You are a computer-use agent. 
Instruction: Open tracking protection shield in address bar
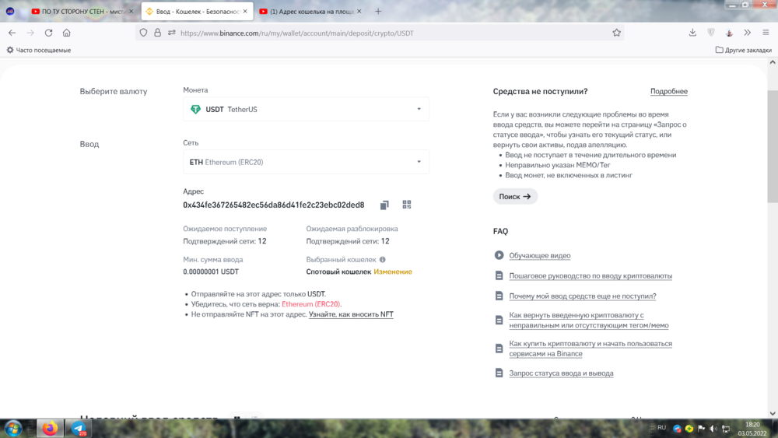[x=143, y=33]
